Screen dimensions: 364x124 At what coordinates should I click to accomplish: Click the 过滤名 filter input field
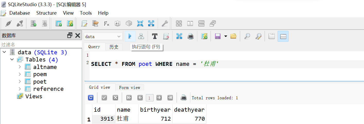pos(41,45)
